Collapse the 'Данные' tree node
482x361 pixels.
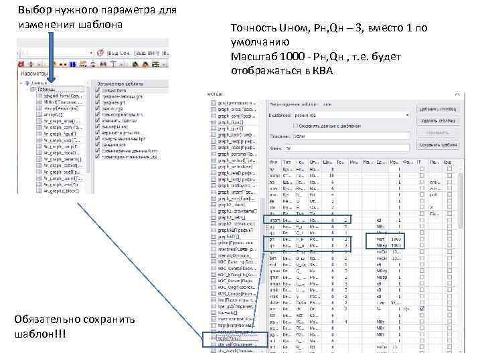(x=21, y=83)
